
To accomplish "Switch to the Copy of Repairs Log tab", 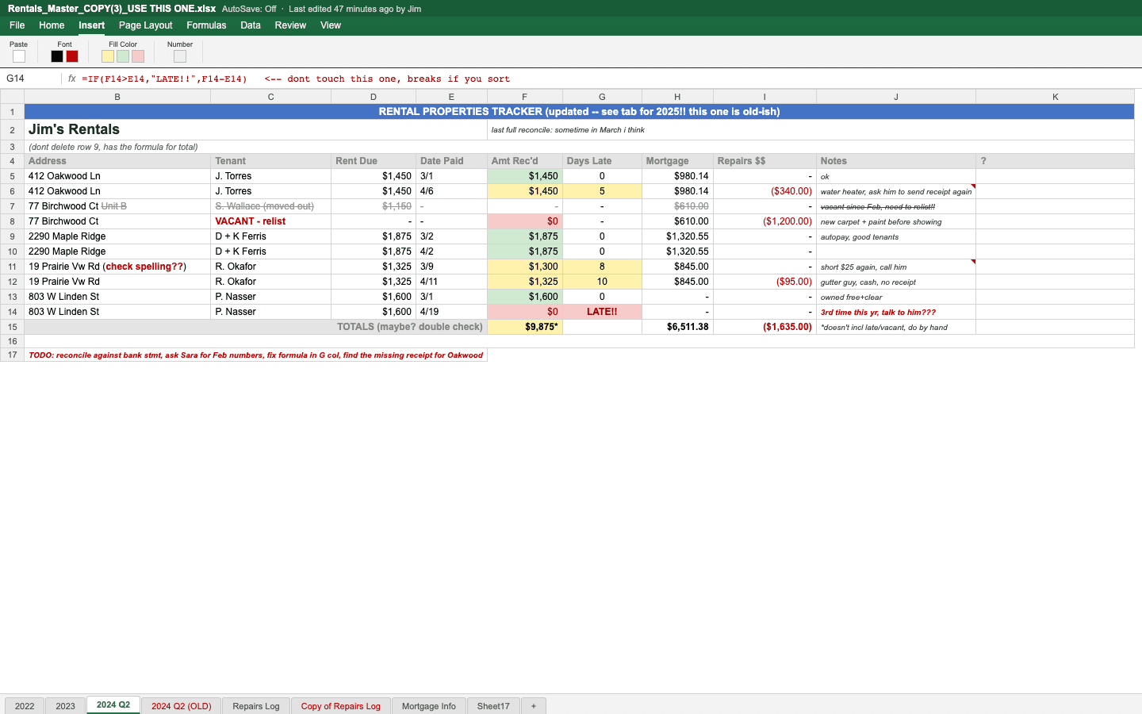I will point(341,706).
